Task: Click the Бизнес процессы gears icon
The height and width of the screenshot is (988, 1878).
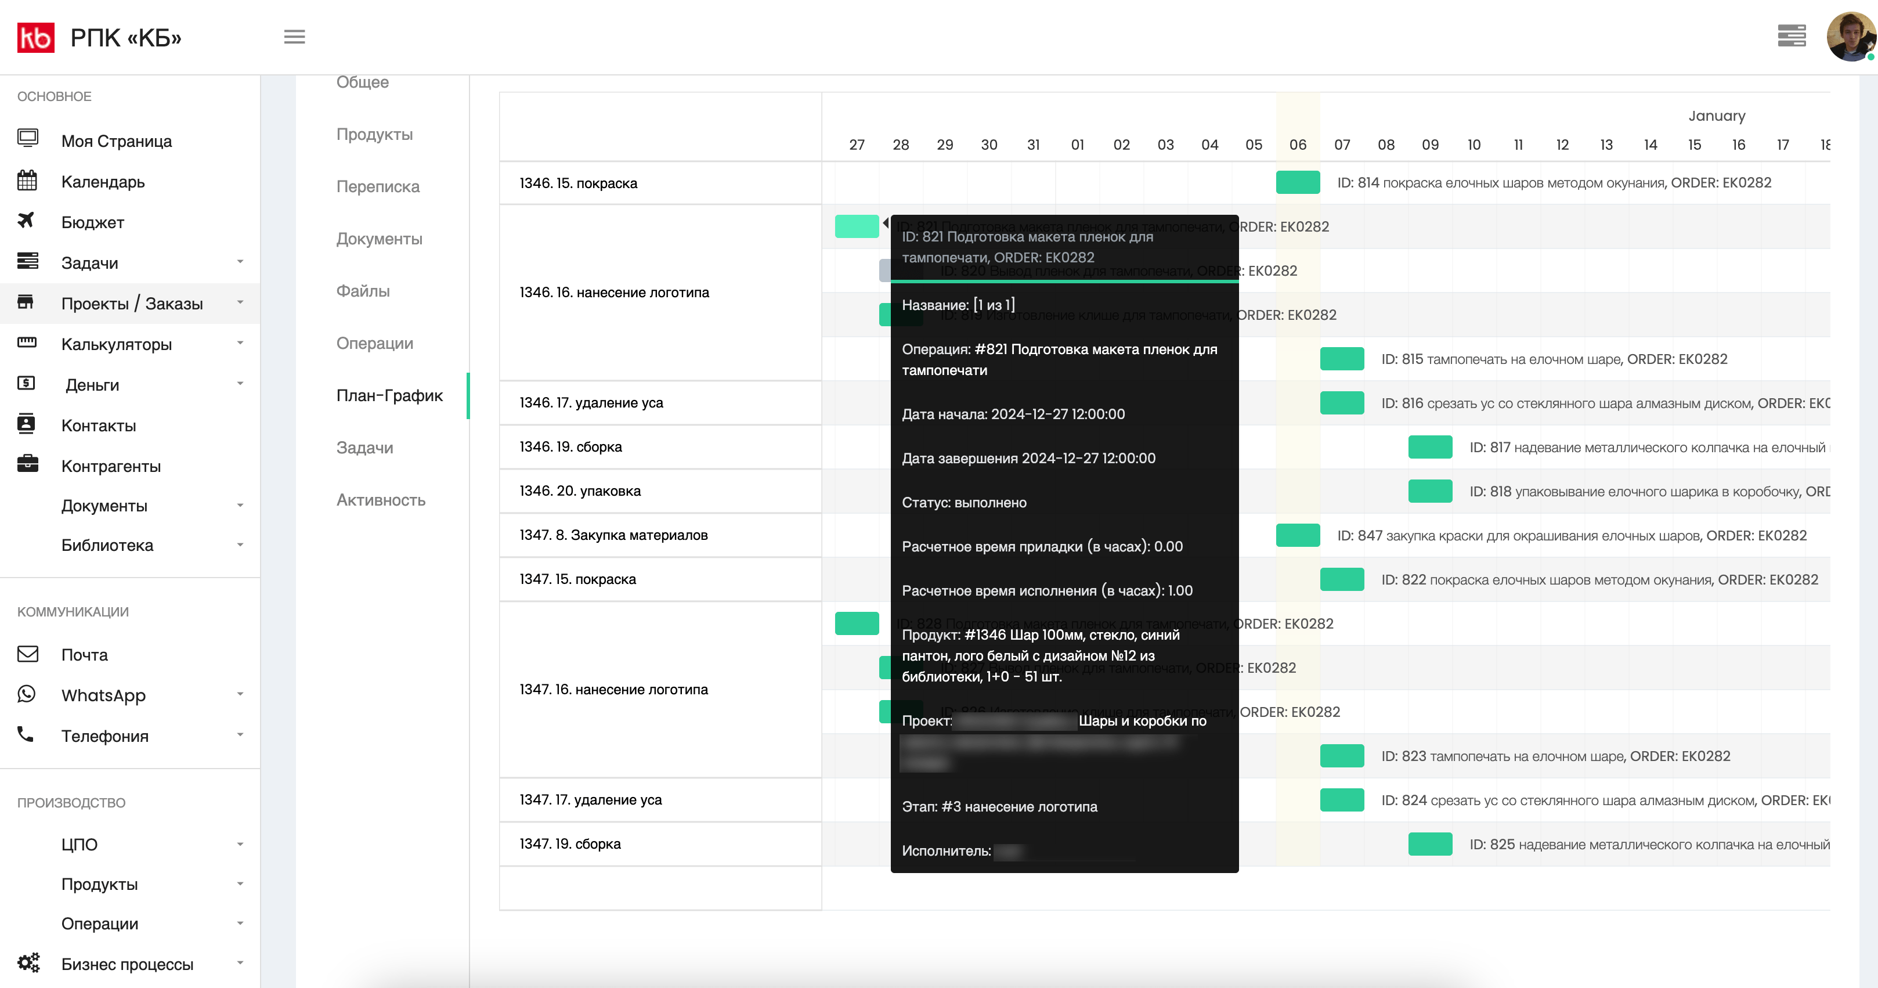Action: 28,962
